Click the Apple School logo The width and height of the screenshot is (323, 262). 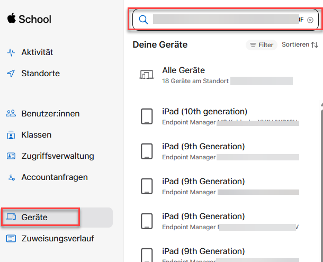click(x=29, y=19)
